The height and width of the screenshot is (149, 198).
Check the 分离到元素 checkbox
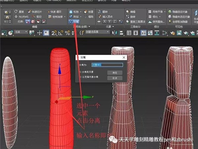click(81, 72)
